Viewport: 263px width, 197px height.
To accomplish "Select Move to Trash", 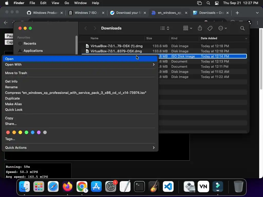I will pos(80,73).
